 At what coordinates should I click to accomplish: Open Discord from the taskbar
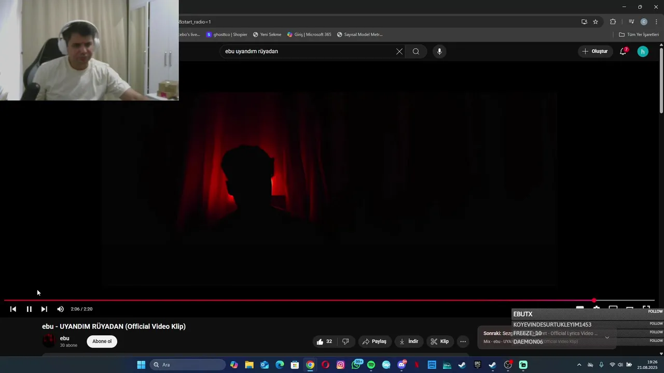(402, 365)
